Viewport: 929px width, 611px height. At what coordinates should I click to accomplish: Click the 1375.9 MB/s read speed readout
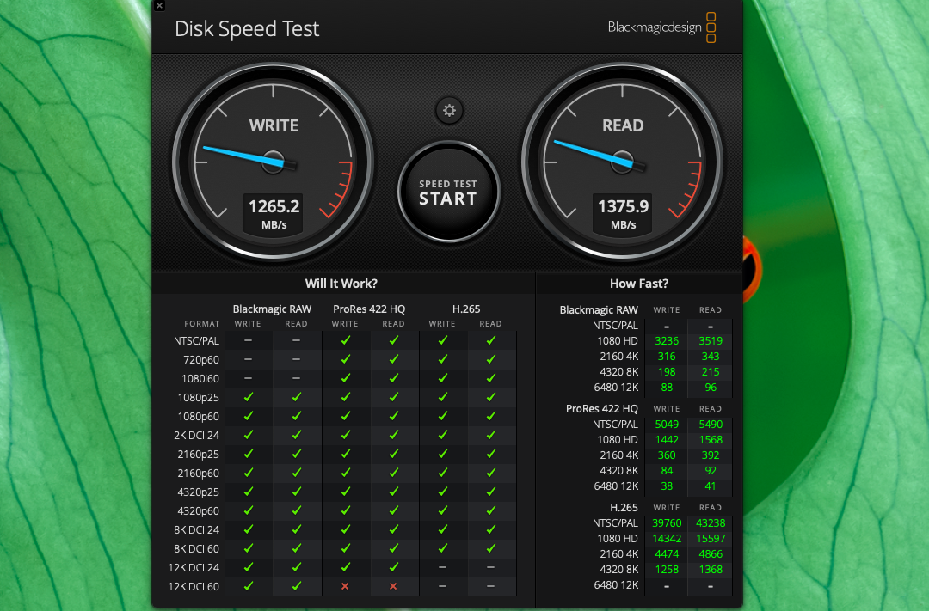[623, 214]
